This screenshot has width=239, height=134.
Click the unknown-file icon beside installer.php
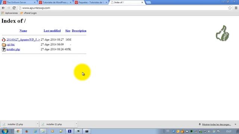(x=4, y=50)
